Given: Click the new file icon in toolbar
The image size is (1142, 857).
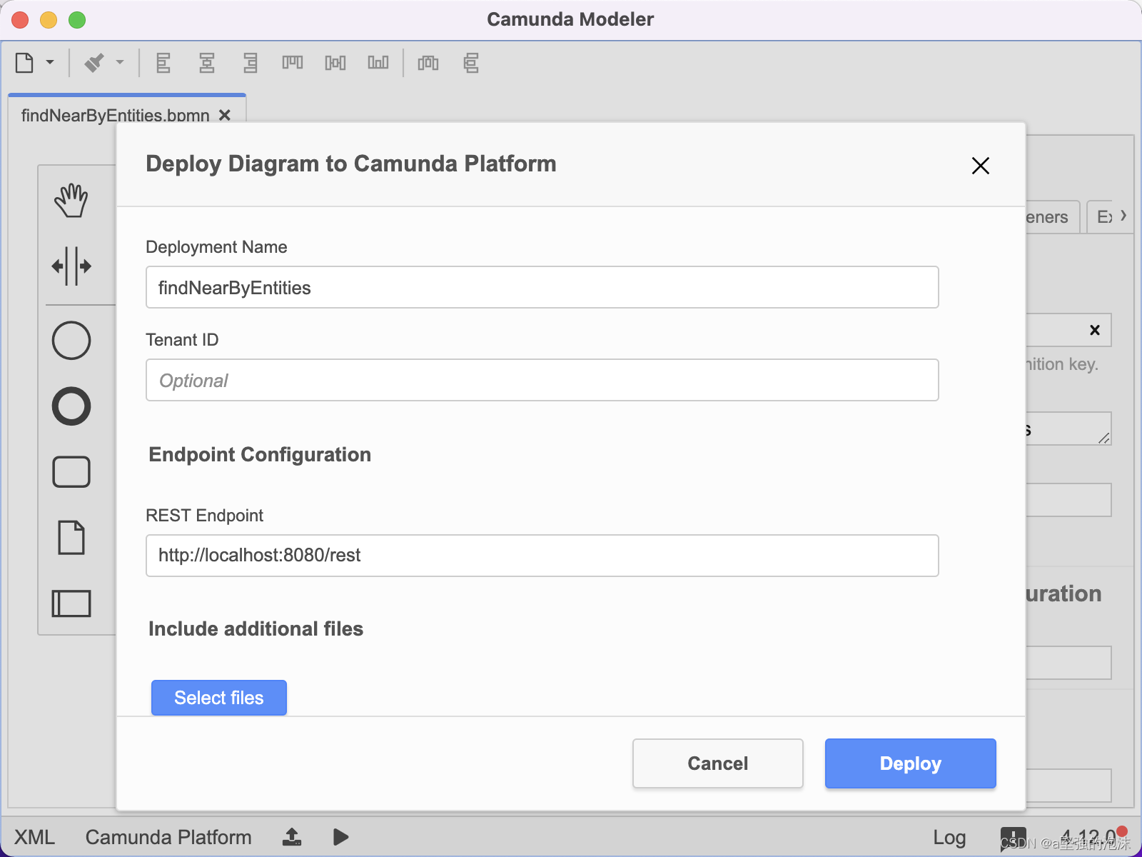Looking at the screenshot, I should 25,63.
